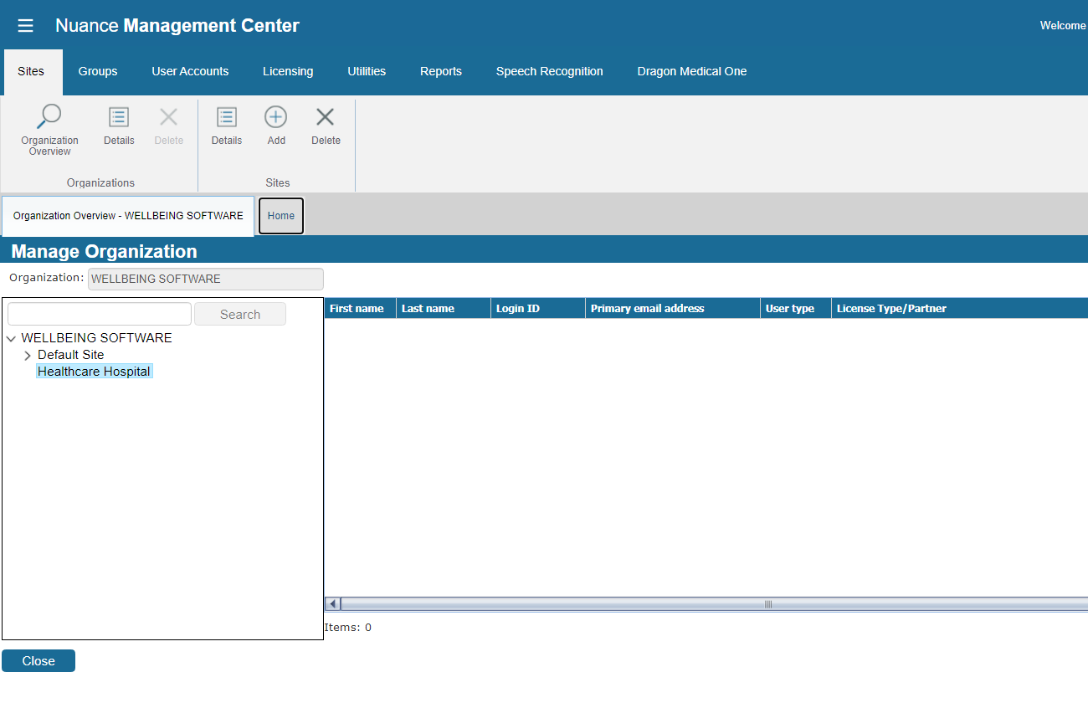Select the Organization Overview - WELLBEING SOFTWARE tab
This screenshot has width=1088, height=703.
[x=128, y=216]
